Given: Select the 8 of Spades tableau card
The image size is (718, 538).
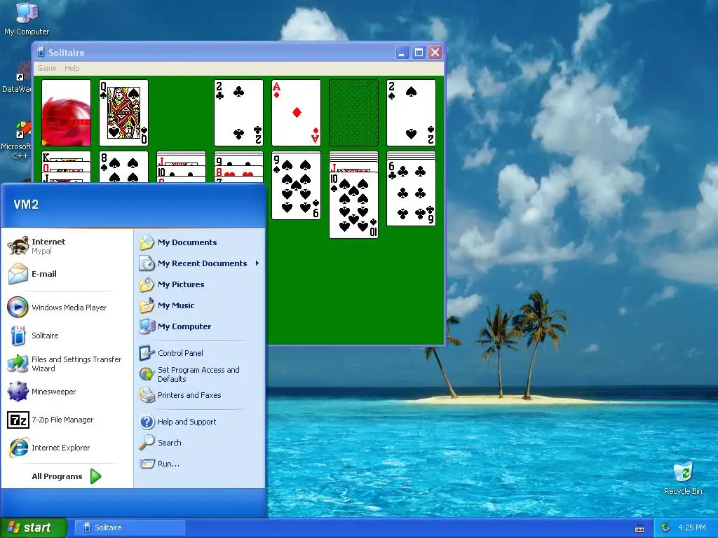Looking at the screenshot, I should tap(123, 167).
